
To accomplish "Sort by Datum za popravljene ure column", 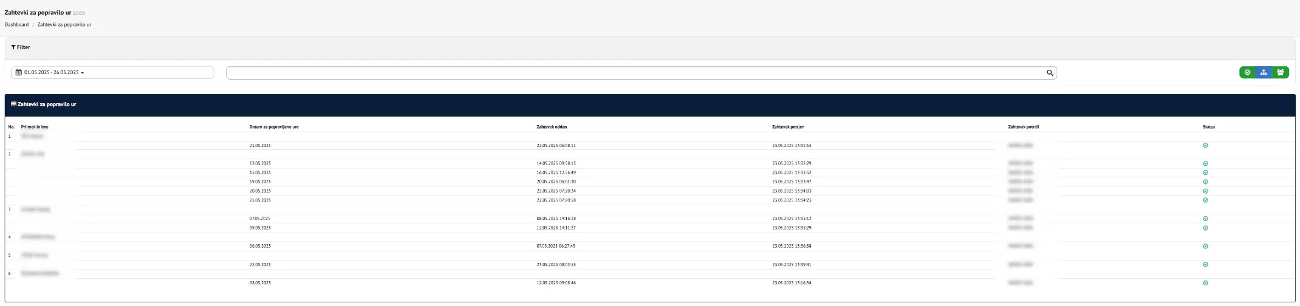I will (x=274, y=127).
